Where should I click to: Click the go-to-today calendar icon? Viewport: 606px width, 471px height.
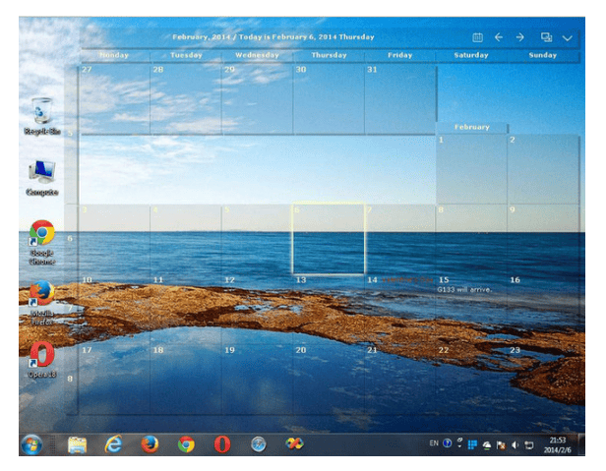[477, 37]
